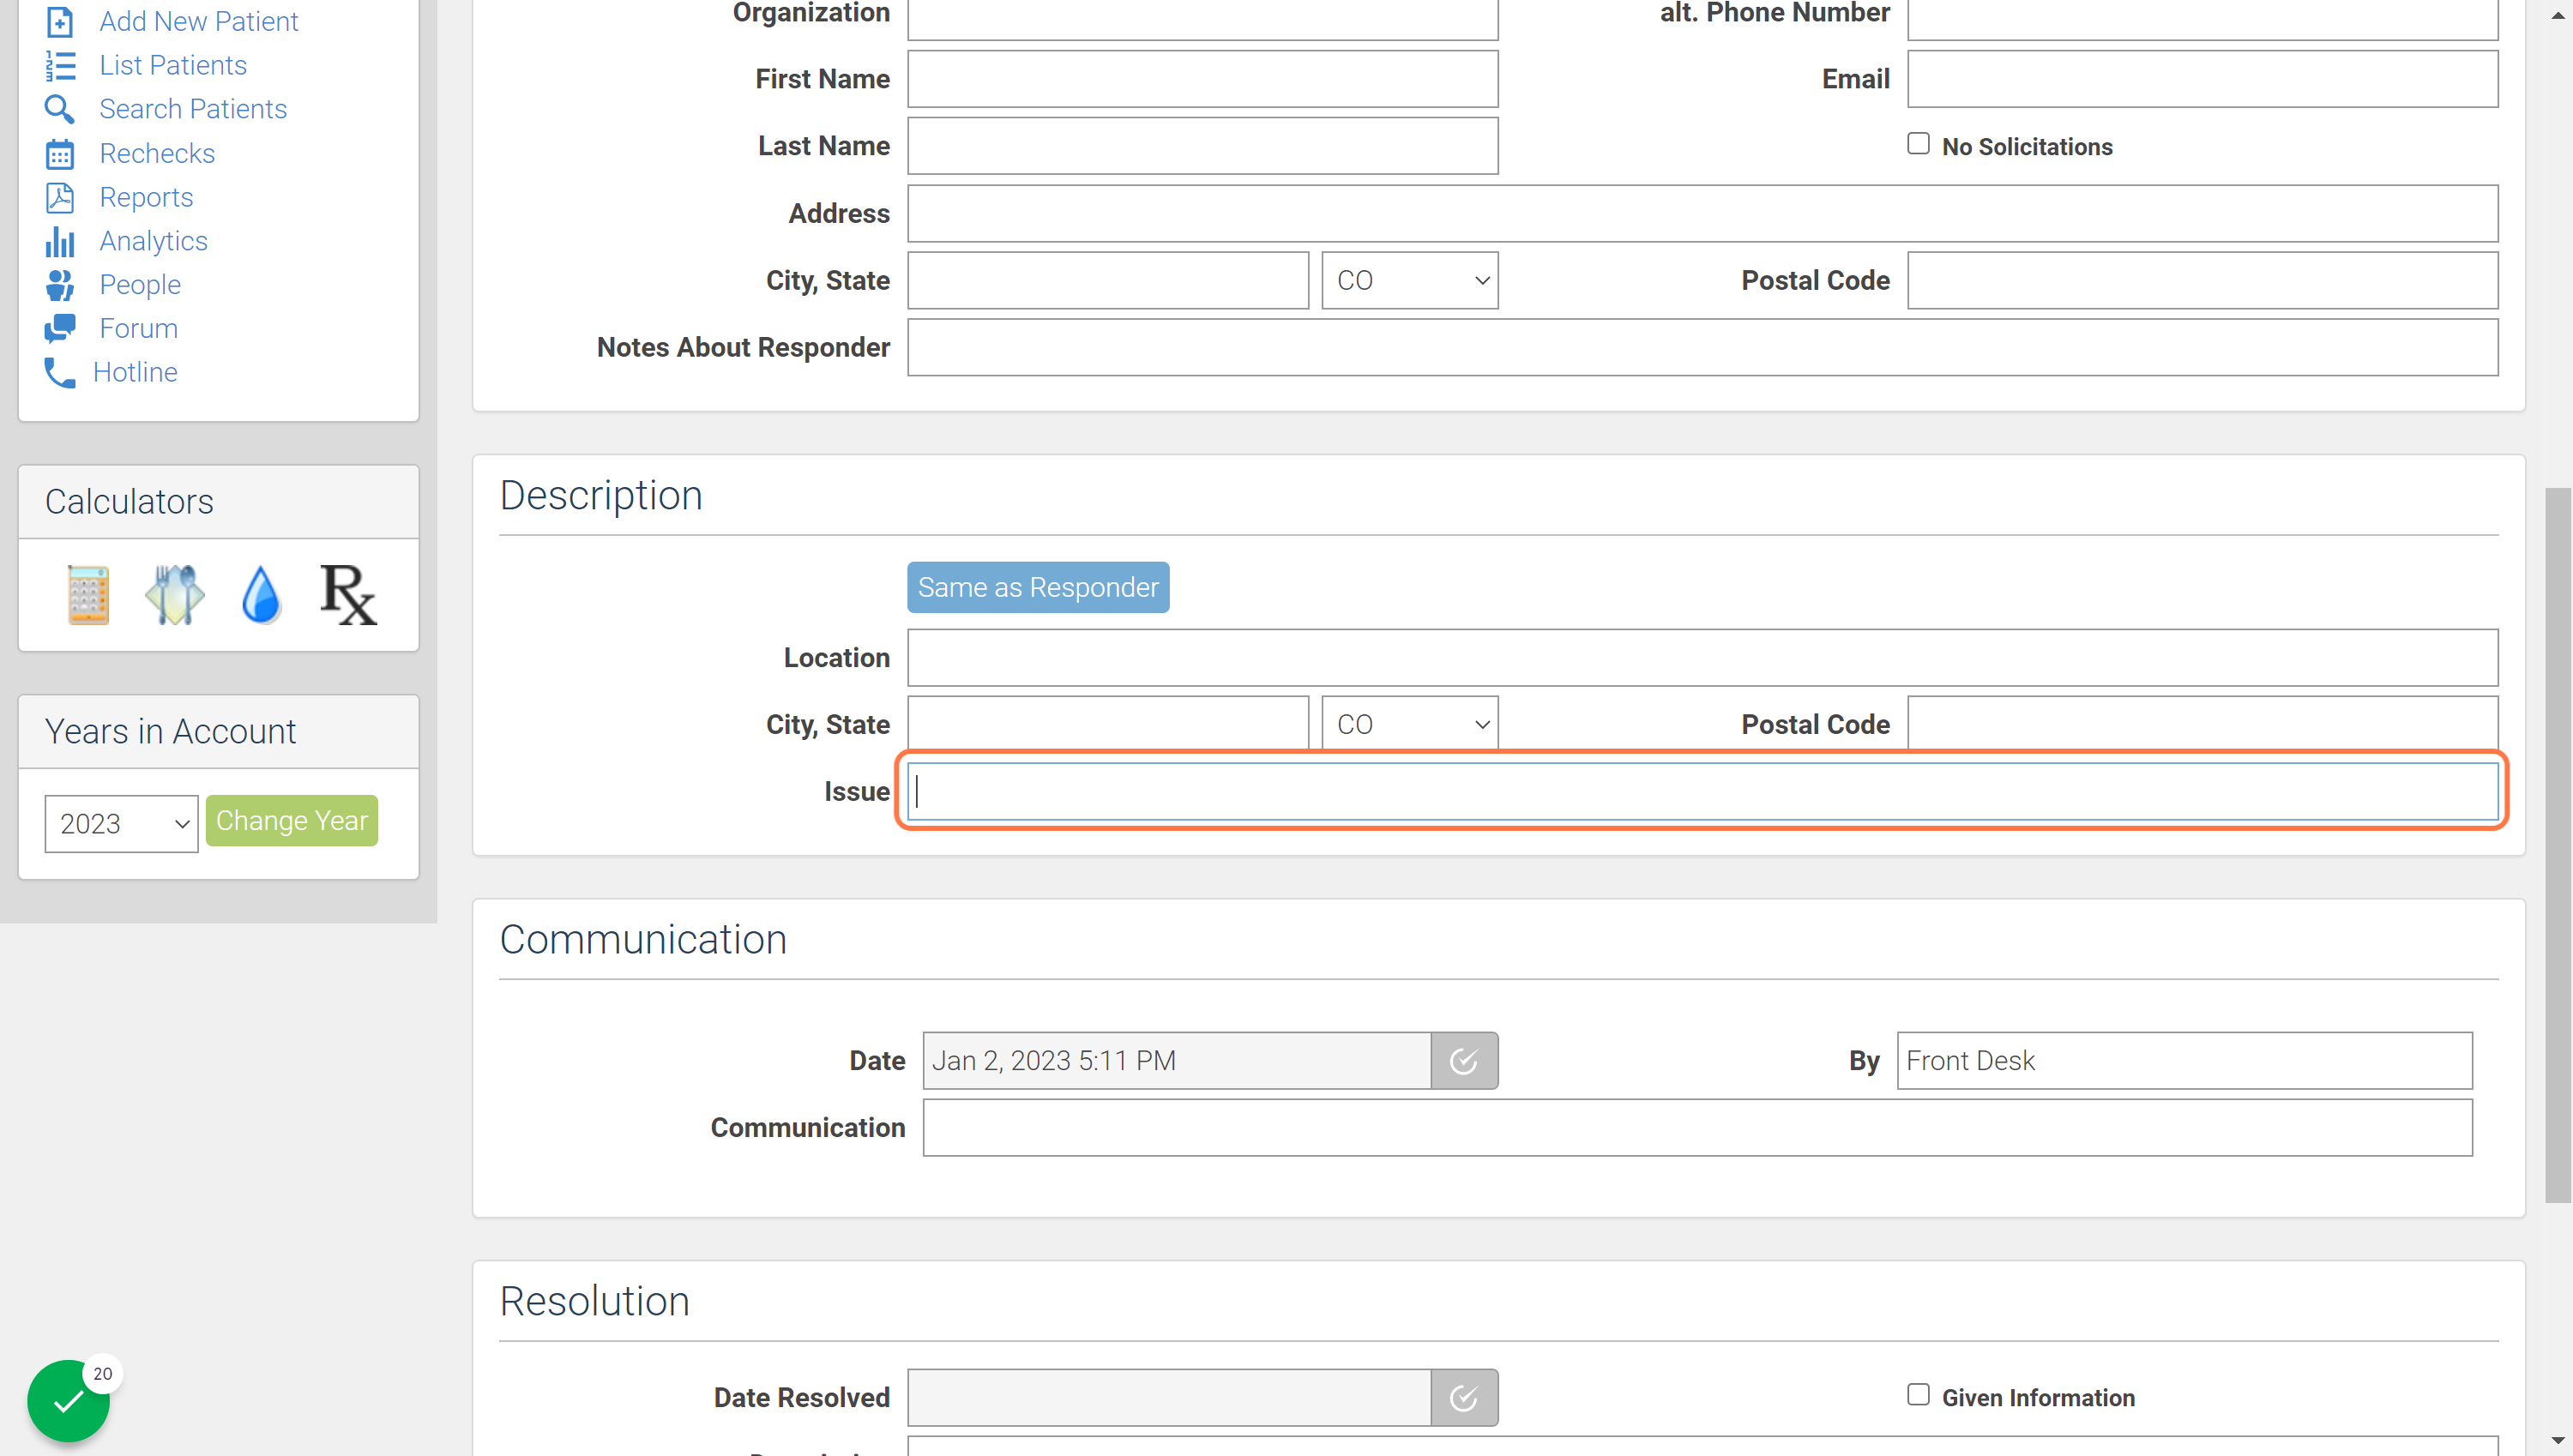Viewport: 2573px width, 1456px height.
Task: Set Date Resolved to now
Action: click(1464, 1397)
